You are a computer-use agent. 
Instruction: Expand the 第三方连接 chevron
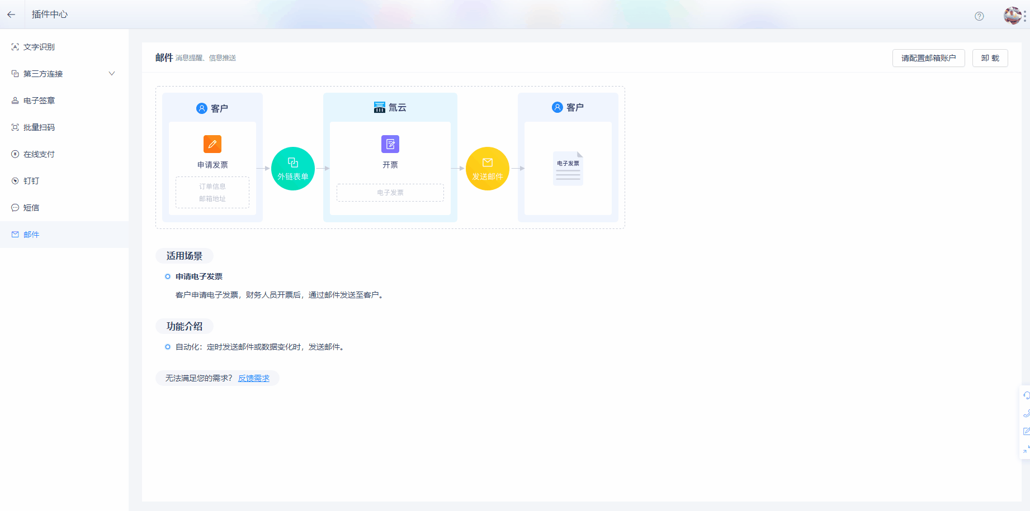click(x=112, y=74)
